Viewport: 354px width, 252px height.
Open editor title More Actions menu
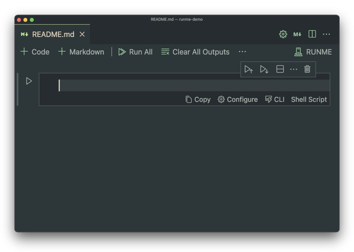click(x=326, y=34)
